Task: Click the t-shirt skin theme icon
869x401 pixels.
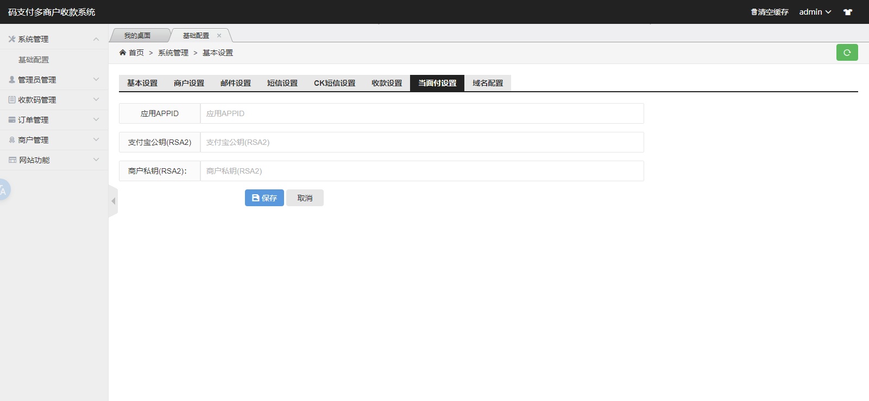Action: tap(848, 12)
